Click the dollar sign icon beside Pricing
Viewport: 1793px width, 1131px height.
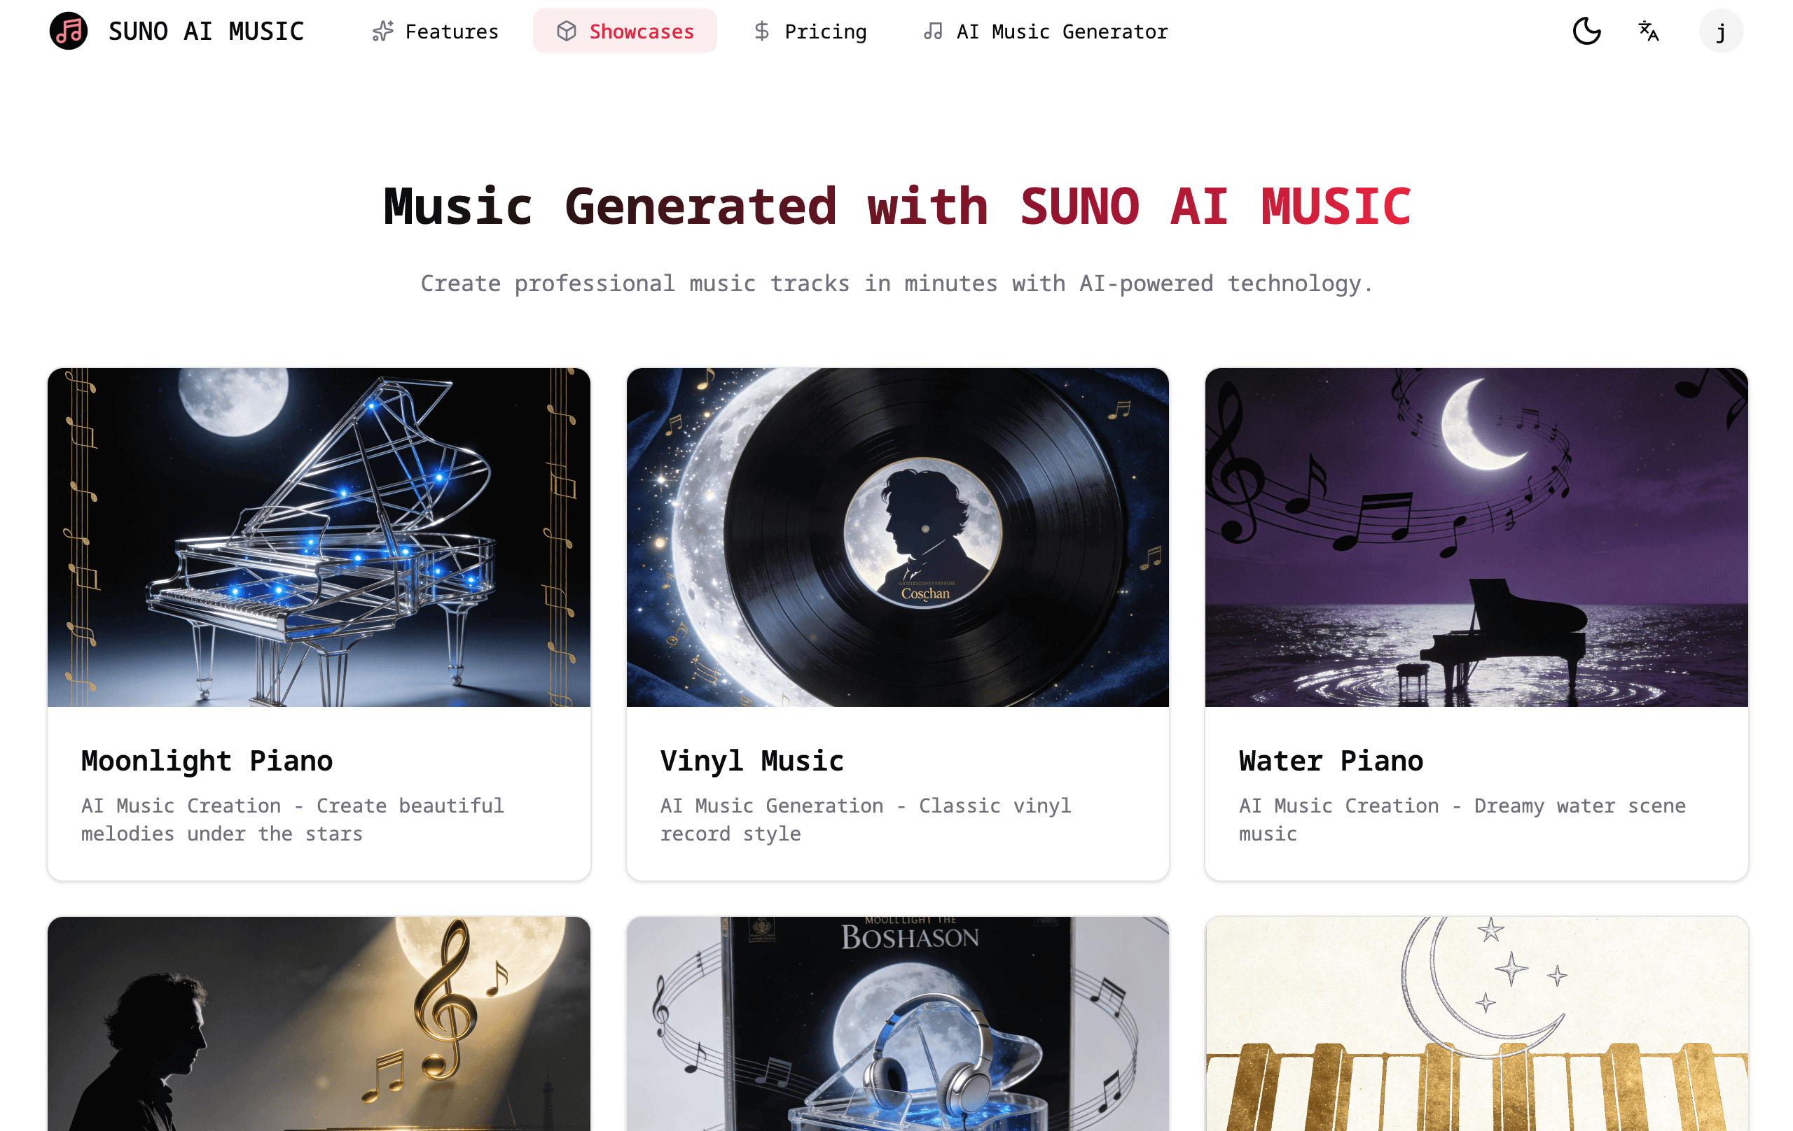[x=761, y=31]
